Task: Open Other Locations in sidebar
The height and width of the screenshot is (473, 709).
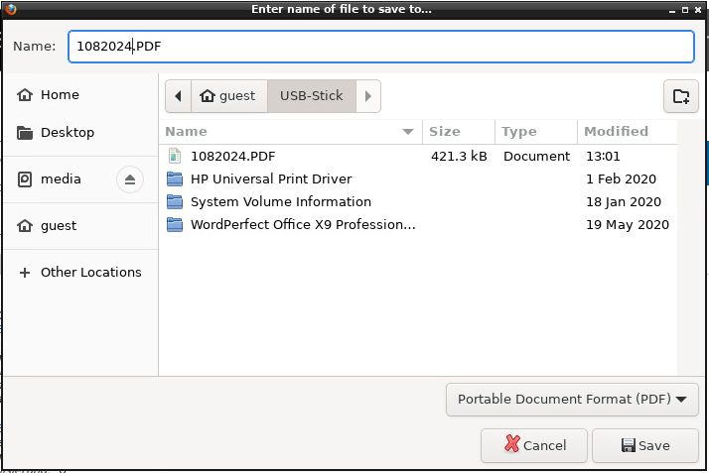Action: click(80, 273)
